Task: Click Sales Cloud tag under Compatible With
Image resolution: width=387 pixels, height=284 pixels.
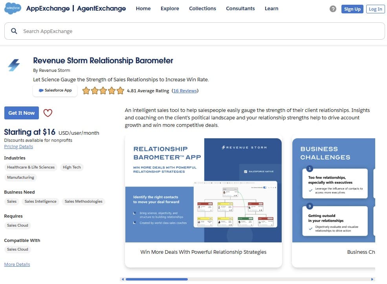Action: click(x=18, y=249)
